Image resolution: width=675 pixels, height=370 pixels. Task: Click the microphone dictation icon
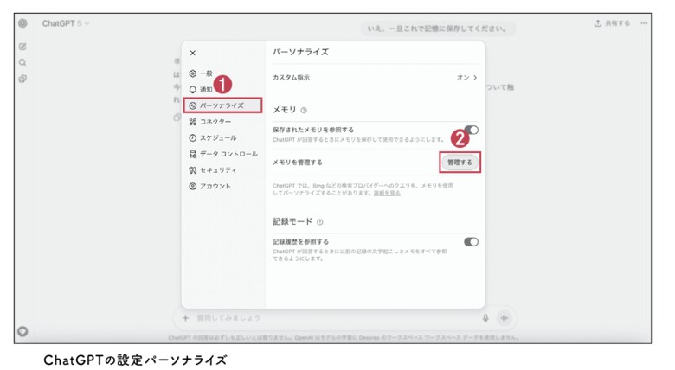tap(485, 318)
